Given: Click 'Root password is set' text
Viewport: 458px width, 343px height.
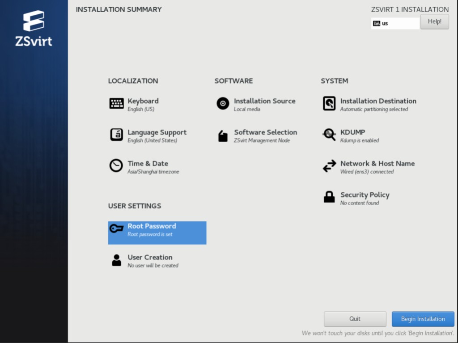Looking at the screenshot, I should pyautogui.click(x=150, y=234).
